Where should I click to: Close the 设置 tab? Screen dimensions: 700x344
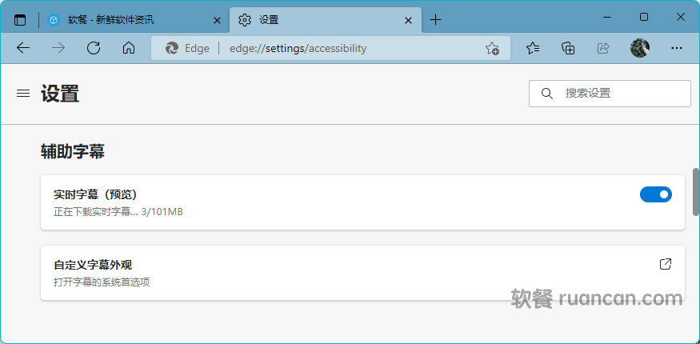tap(409, 20)
